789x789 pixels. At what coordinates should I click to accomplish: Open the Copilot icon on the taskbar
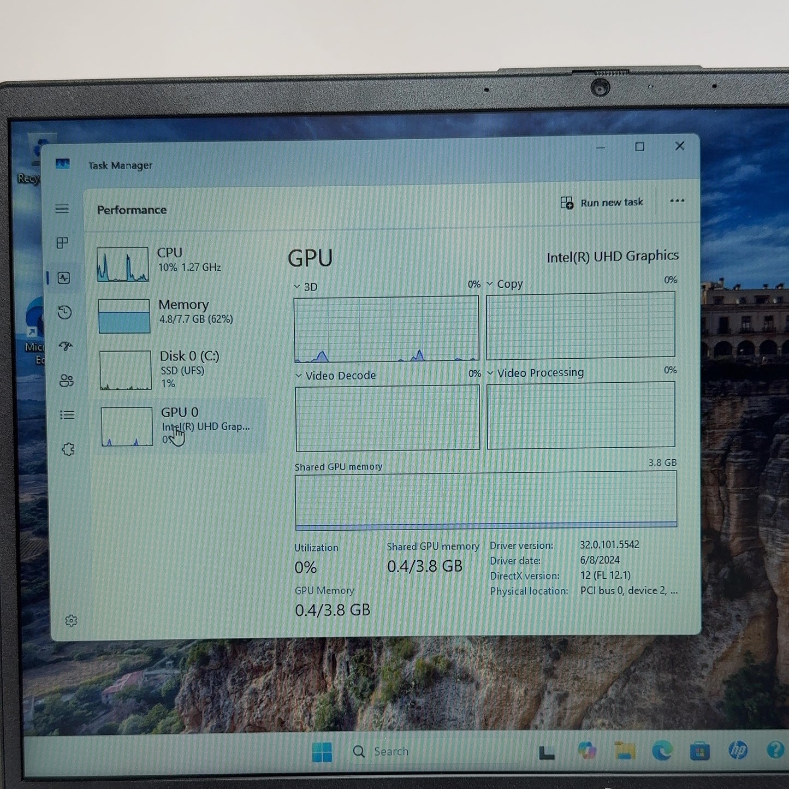point(587,750)
